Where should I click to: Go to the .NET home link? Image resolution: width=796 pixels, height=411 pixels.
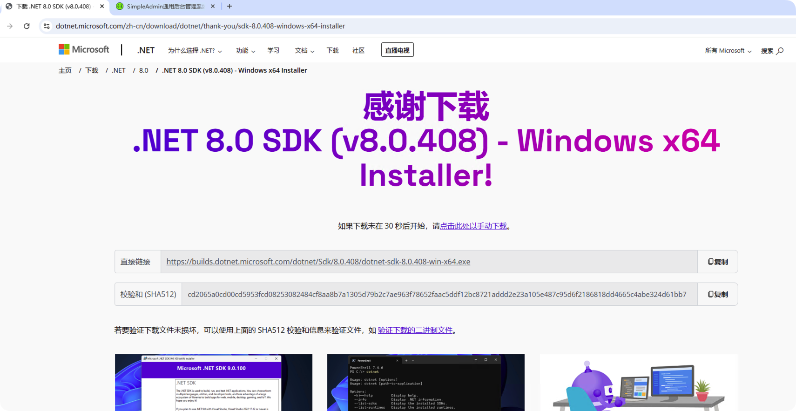click(146, 50)
